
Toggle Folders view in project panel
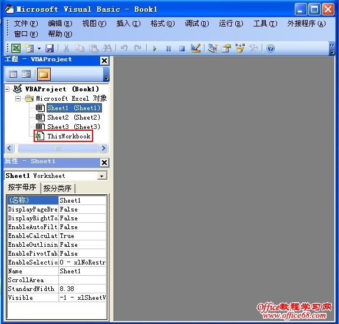pos(44,74)
